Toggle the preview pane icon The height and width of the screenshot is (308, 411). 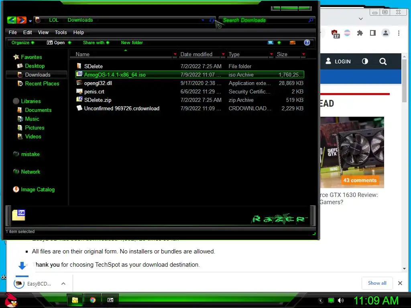pos(293,43)
